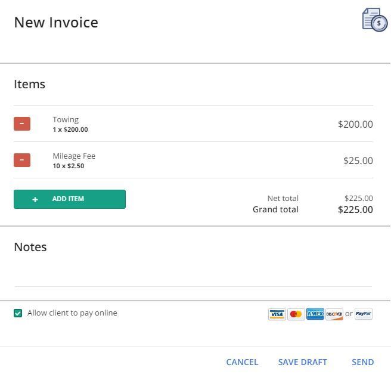Select the Mileage Fee line item
Viewport: 391px width, 374px height.
point(193,160)
